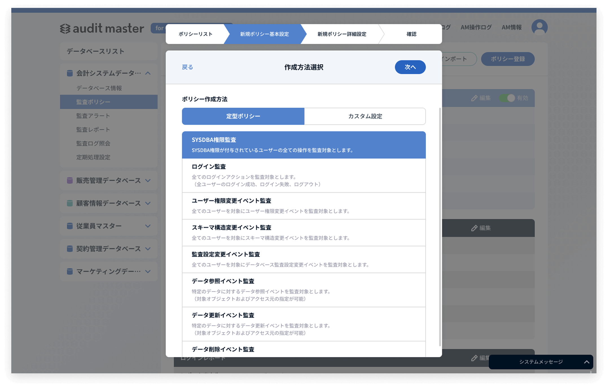Click the pencil 編集 icon beside 有効 toggle
608x388 pixels.
click(x=474, y=98)
